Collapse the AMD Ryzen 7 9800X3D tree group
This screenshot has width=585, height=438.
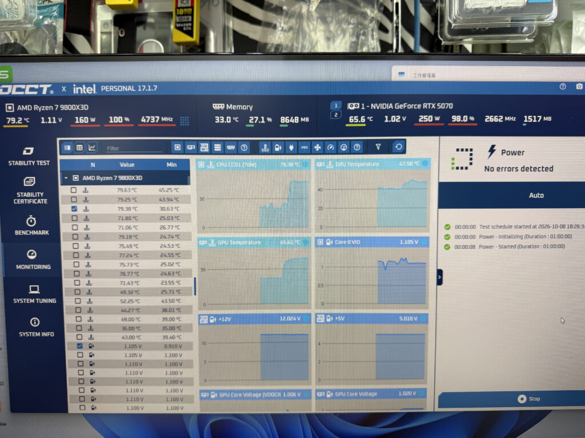coord(66,178)
